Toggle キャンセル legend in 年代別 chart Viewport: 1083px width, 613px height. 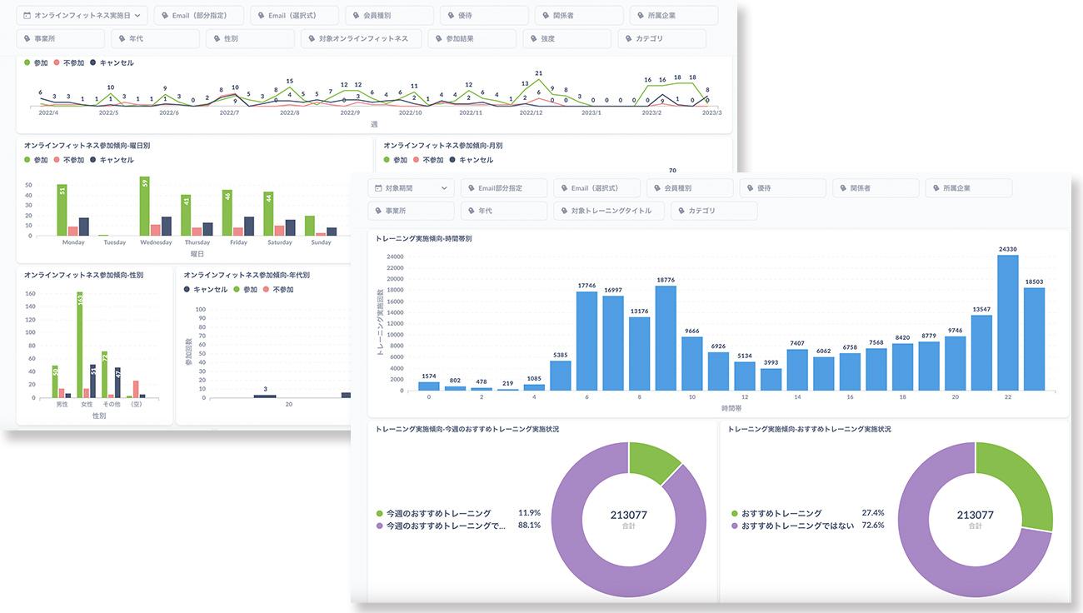206,290
